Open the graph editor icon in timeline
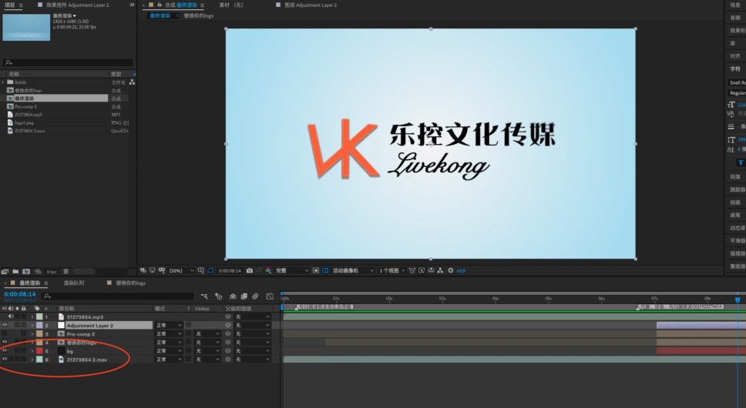 (x=270, y=296)
